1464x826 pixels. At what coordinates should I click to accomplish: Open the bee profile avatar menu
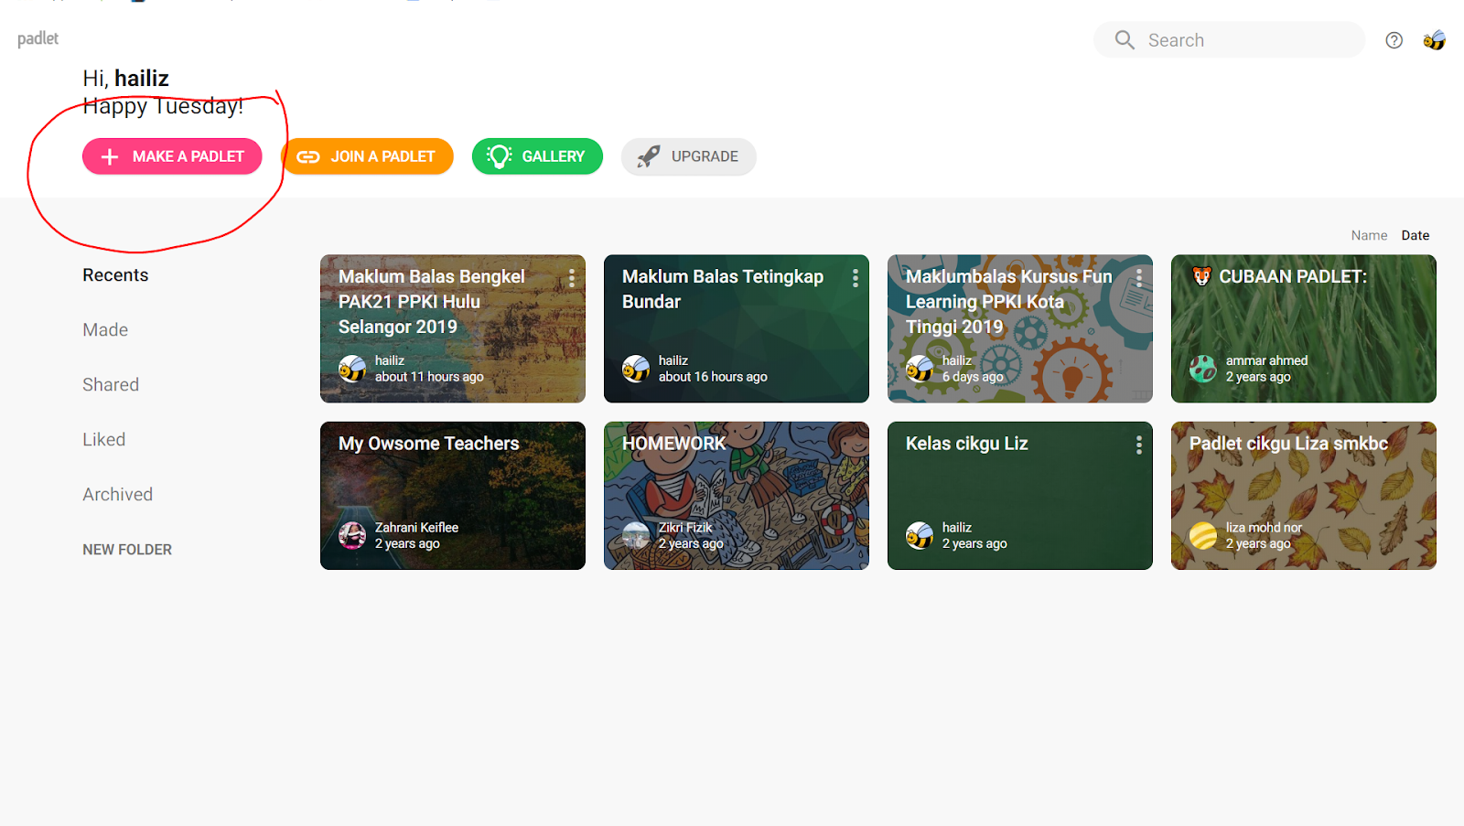coord(1434,40)
